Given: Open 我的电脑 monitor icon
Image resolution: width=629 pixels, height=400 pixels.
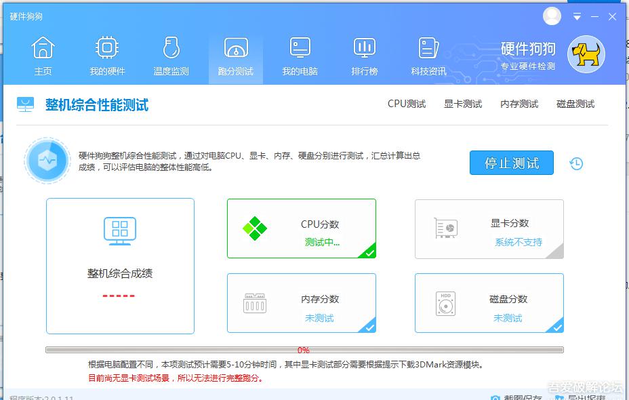Looking at the screenshot, I should pyautogui.click(x=300, y=47).
